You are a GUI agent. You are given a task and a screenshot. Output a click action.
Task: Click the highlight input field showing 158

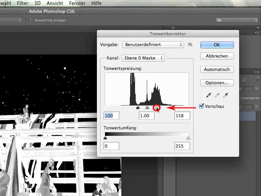point(182,116)
